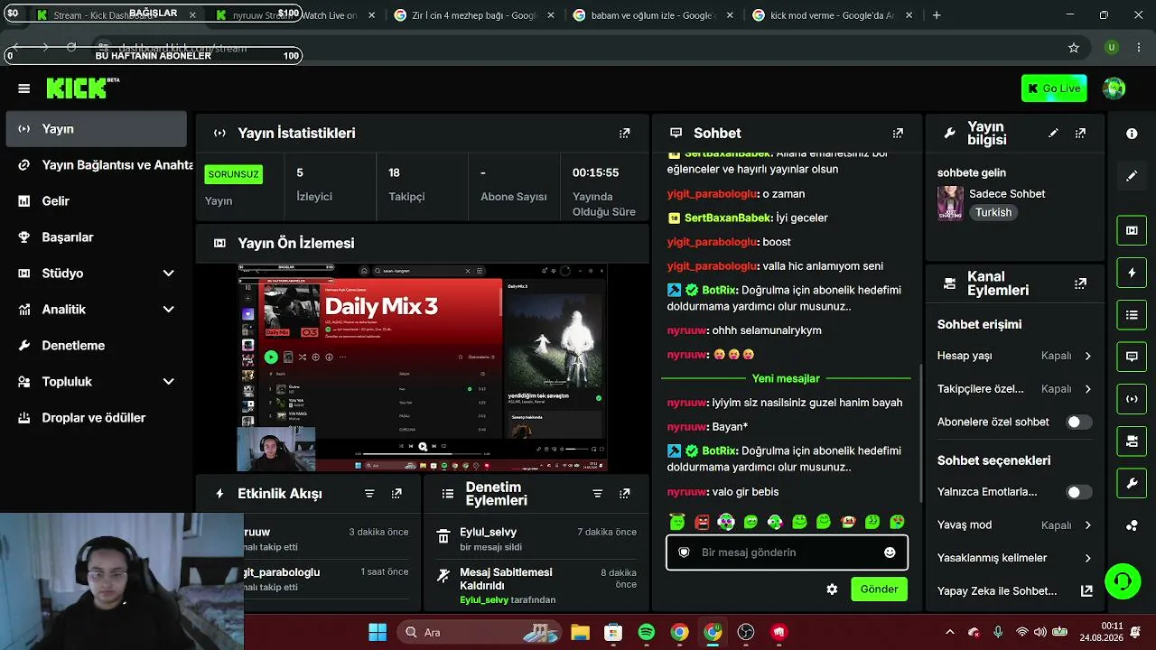
Task: Open filter options for Denetim Eylemleri
Action: pyautogui.click(x=597, y=494)
